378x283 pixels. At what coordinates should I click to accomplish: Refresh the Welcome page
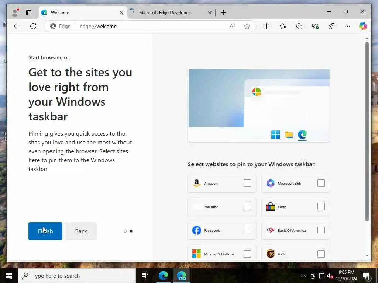point(33,26)
